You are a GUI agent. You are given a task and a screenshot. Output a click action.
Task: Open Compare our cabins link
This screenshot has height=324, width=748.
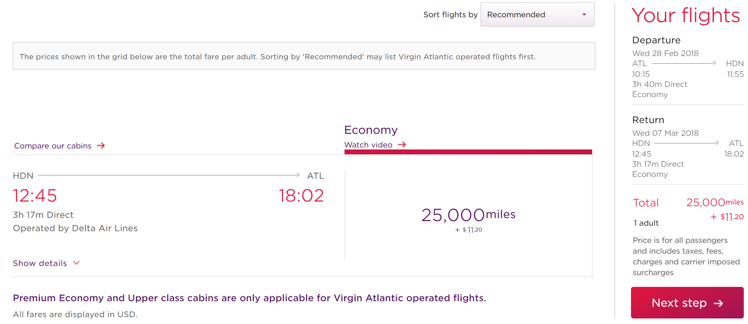point(53,146)
